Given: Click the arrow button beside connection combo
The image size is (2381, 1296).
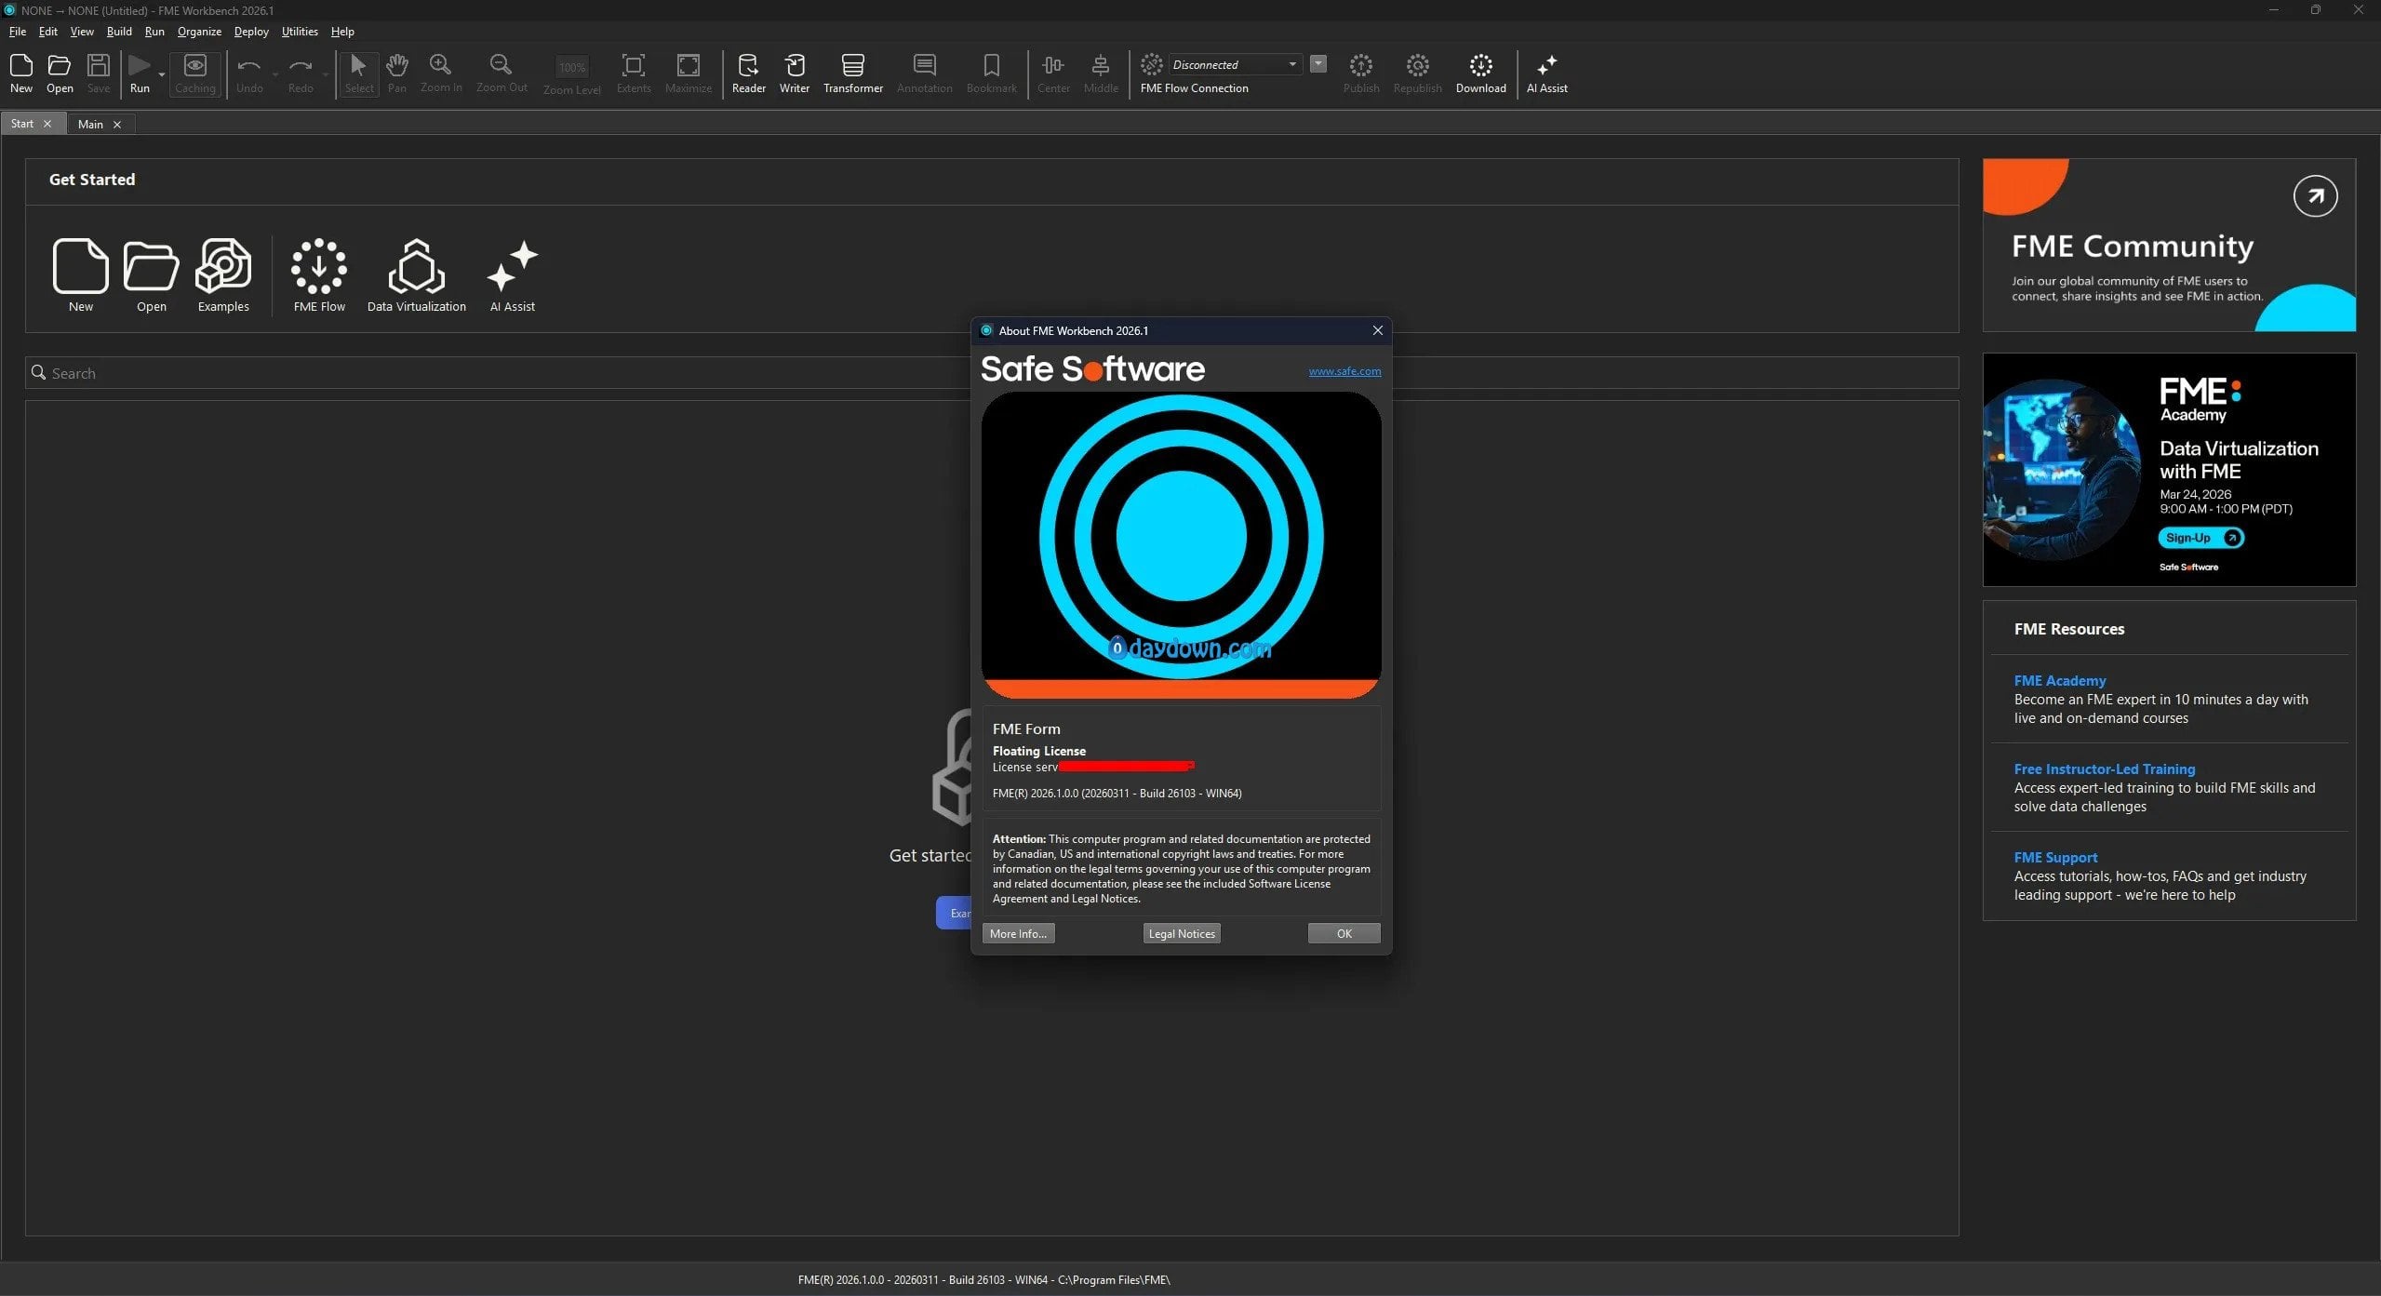Looking at the screenshot, I should click(1318, 64).
